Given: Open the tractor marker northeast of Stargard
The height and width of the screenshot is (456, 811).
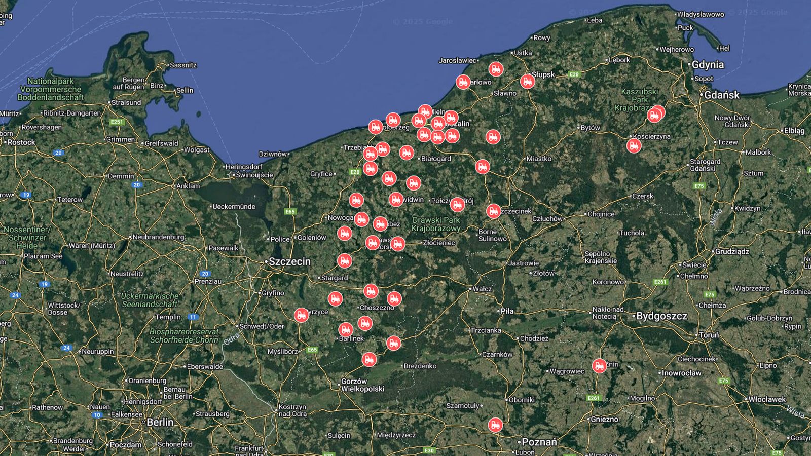Looking at the screenshot, I should [x=344, y=261].
